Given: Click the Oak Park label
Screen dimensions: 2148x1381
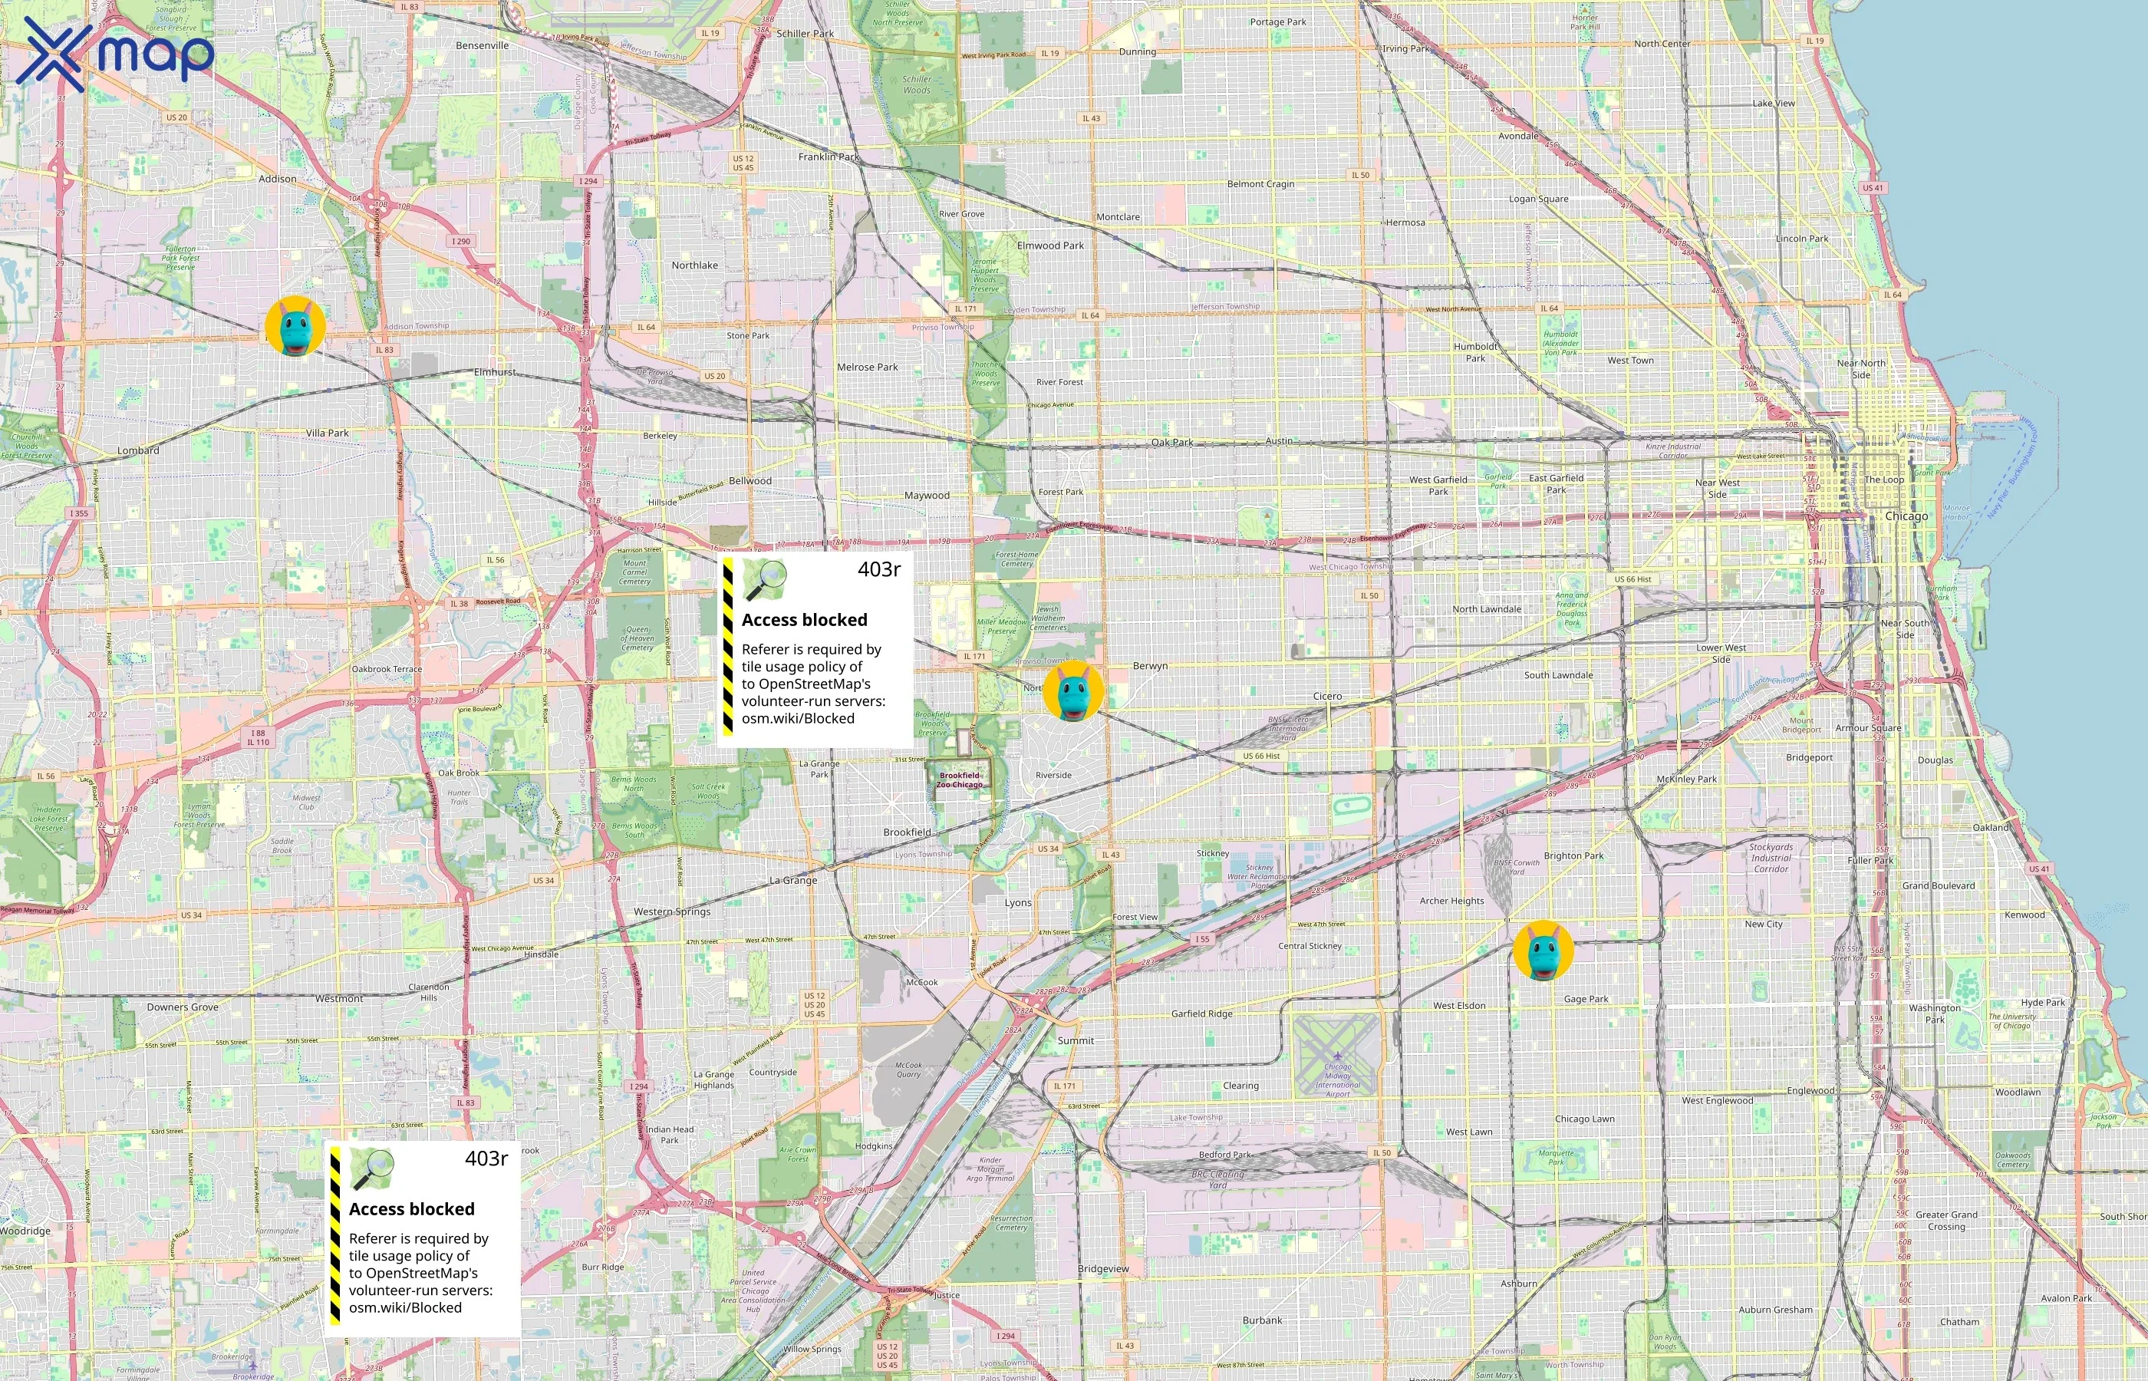Looking at the screenshot, I should click(x=1171, y=442).
